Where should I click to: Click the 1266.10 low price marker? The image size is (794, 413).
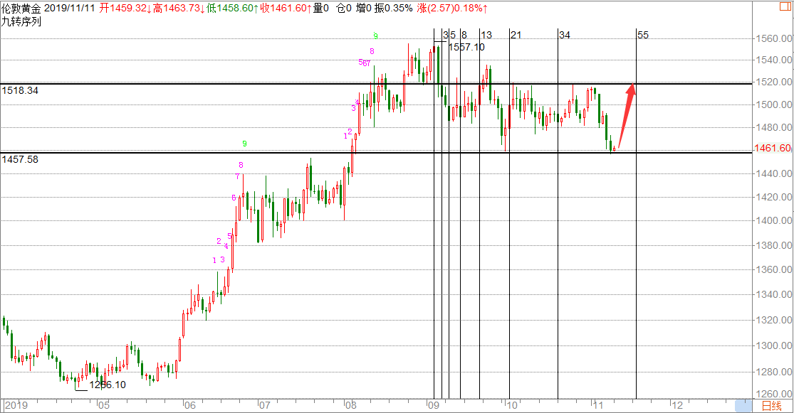point(108,385)
